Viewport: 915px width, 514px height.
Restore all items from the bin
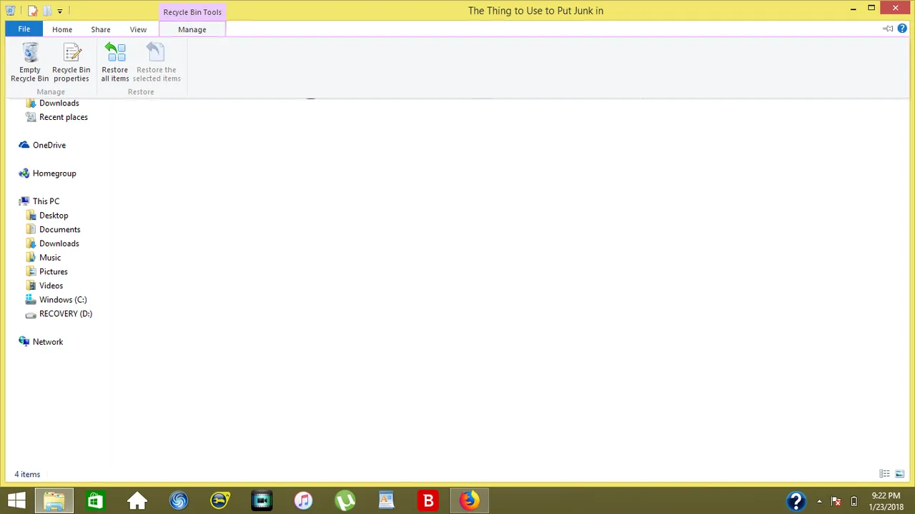pyautogui.click(x=115, y=63)
